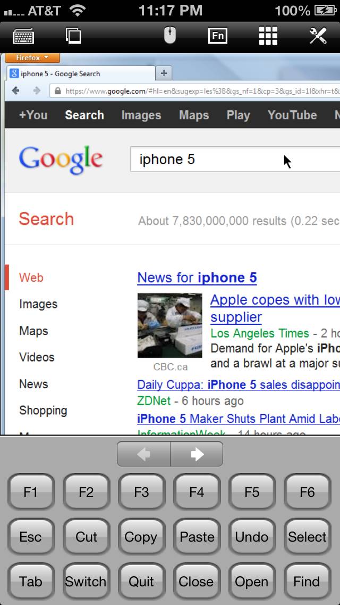Click the browser back arrow
Screen dimensions: 340x605
click(x=16, y=91)
